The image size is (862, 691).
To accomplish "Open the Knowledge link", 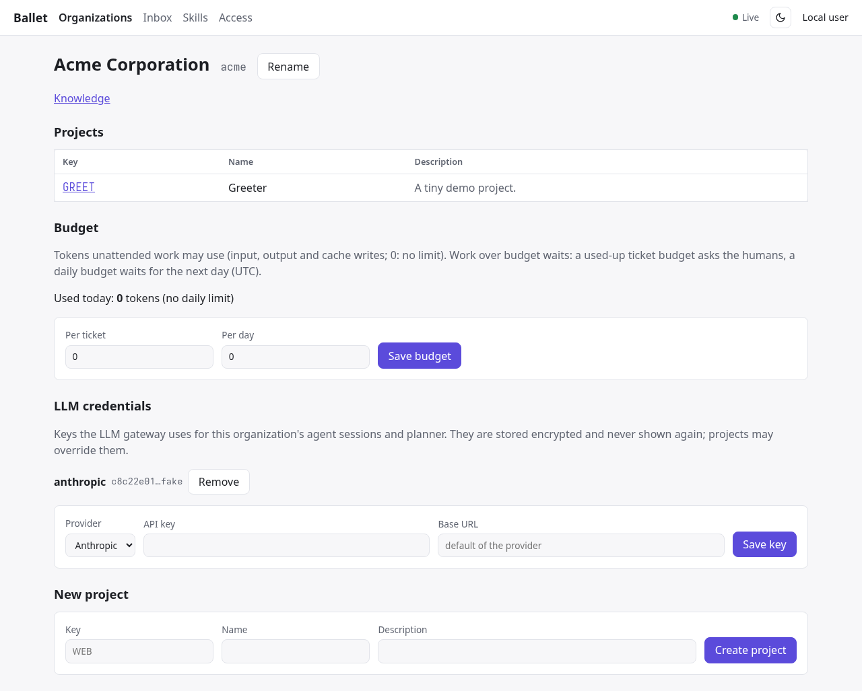I will [x=81, y=98].
